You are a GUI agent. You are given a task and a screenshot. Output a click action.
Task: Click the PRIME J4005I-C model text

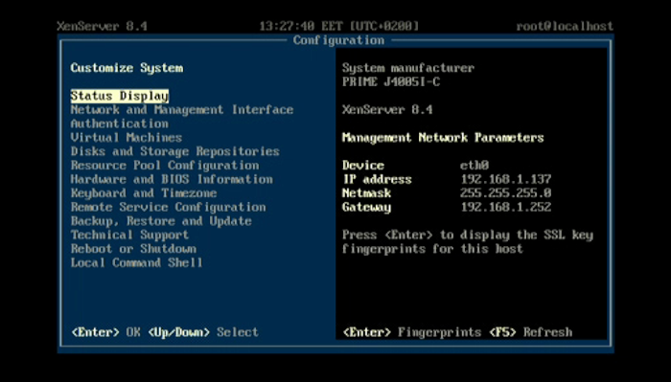pyautogui.click(x=391, y=82)
